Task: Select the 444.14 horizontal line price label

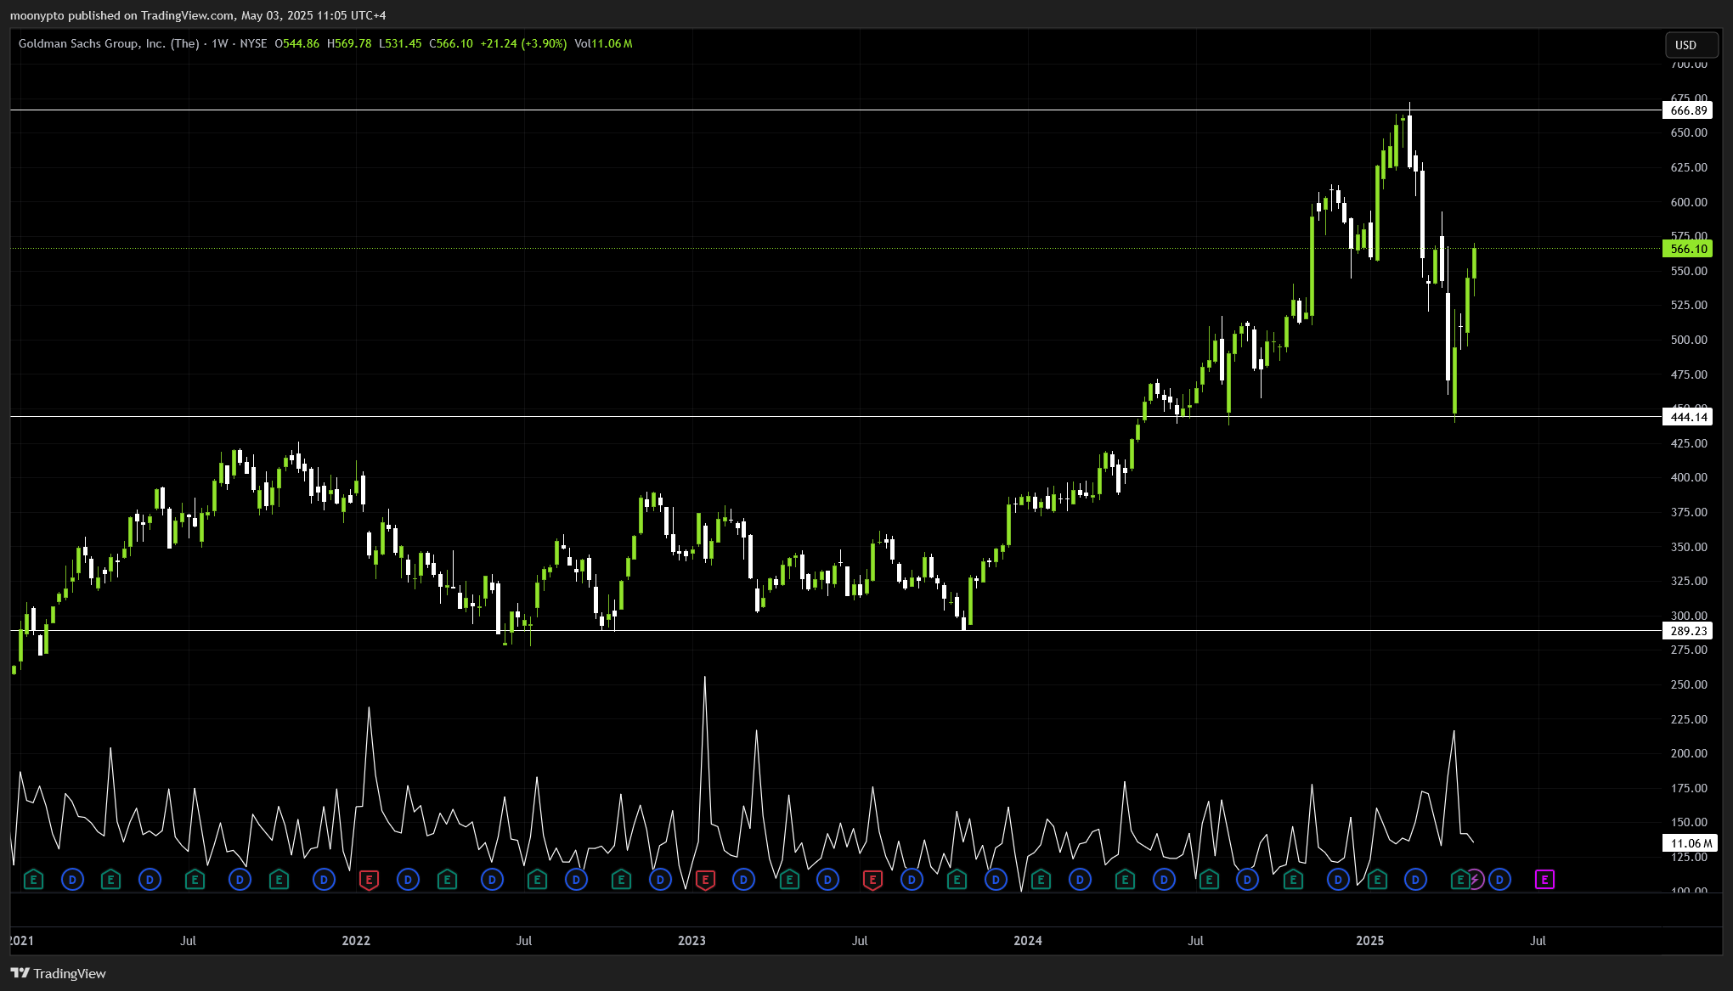Action: 1688,417
